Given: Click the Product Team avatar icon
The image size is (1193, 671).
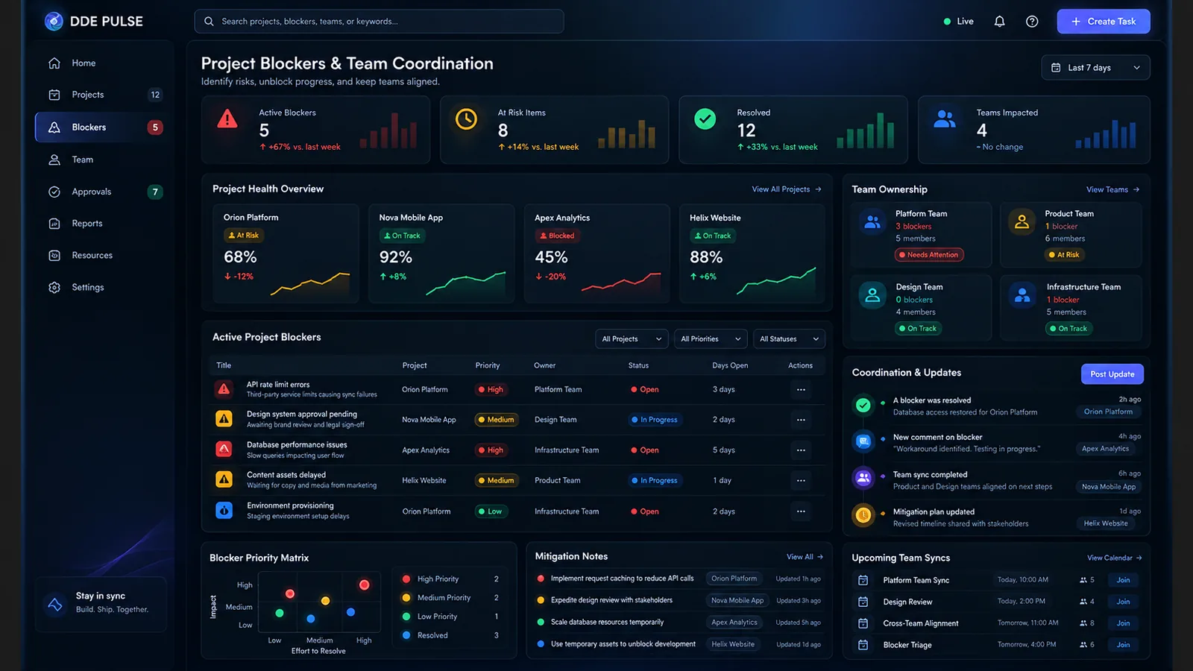Looking at the screenshot, I should point(1022,221).
